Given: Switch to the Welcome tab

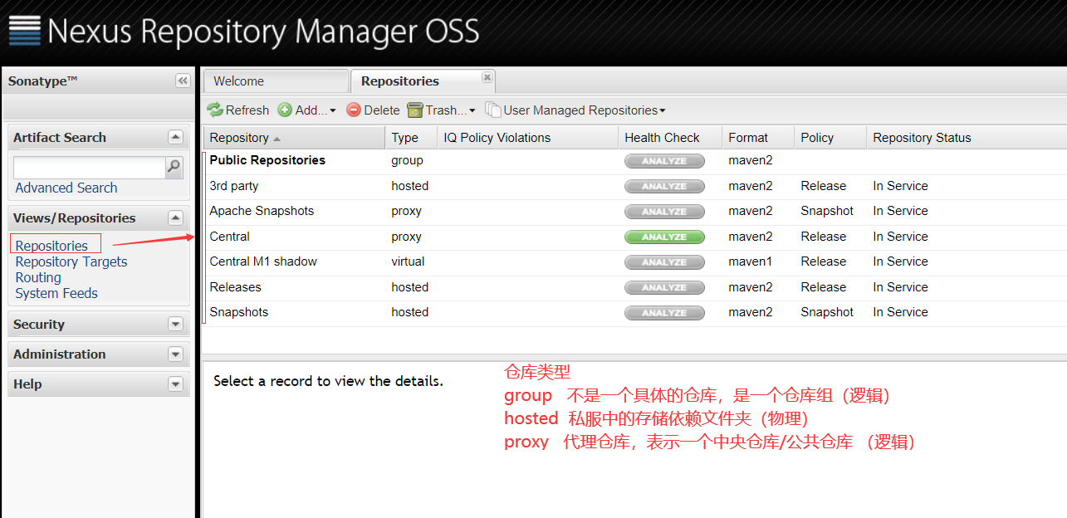Looking at the screenshot, I should pos(276,81).
